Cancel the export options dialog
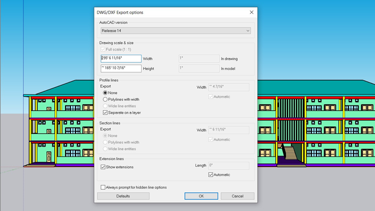The width and height of the screenshot is (375, 211). tap(238, 196)
